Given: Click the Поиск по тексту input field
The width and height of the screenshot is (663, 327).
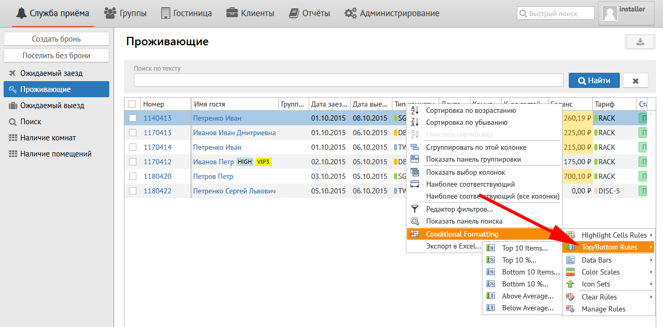Looking at the screenshot, I should [x=348, y=80].
